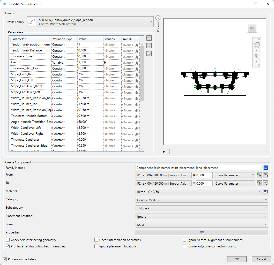Move parameter down with arrow button
This screenshot has width=274, height=265.
tap(149, 46)
